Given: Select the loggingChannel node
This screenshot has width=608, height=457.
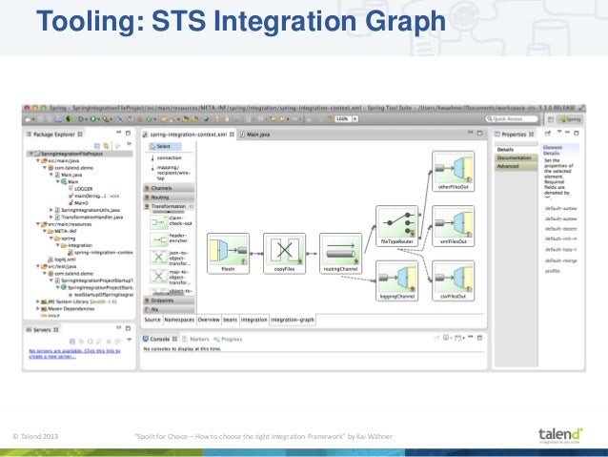Looking at the screenshot, I should point(397,280).
